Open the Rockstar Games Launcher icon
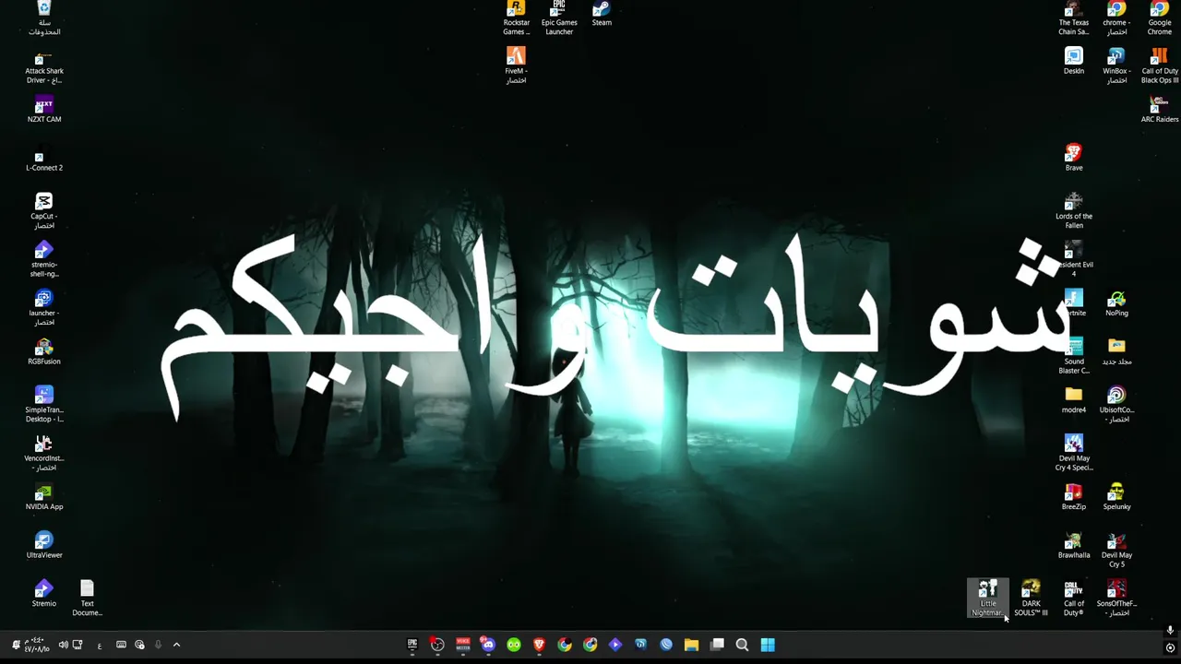The width and height of the screenshot is (1181, 664). coord(516,18)
